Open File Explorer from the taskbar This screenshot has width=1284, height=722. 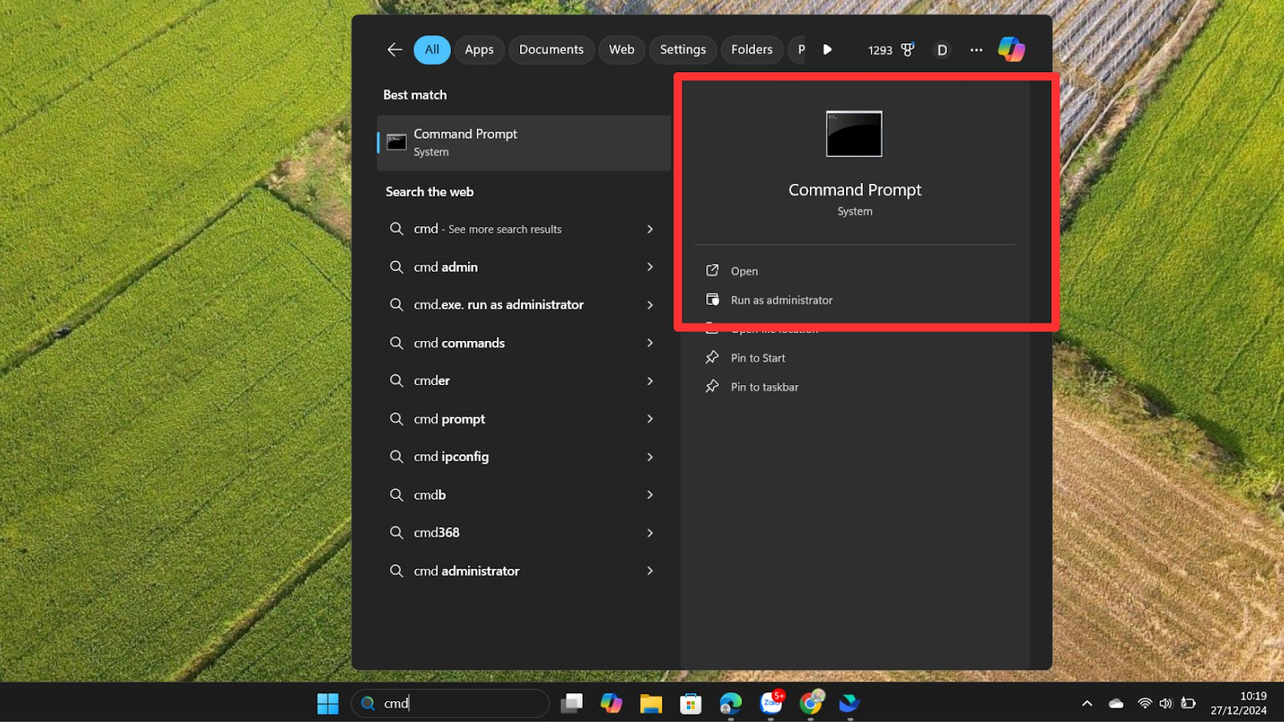pyautogui.click(x=651, y=704)
